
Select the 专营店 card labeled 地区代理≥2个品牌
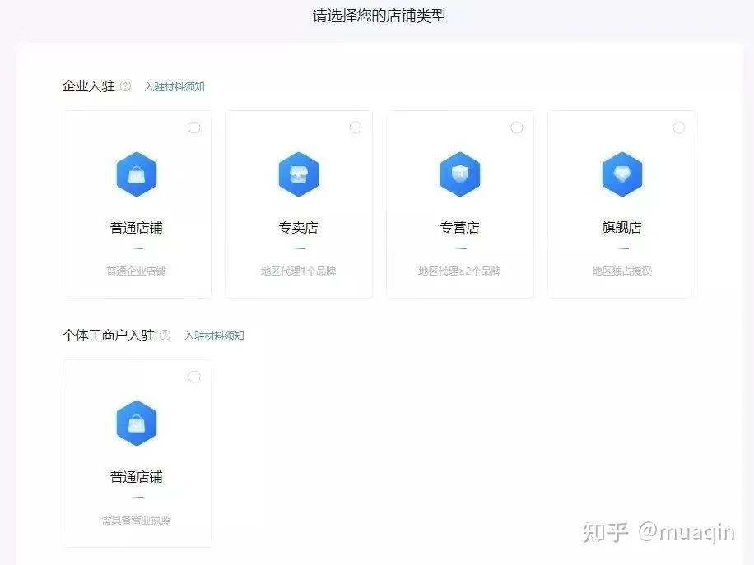point(459,204)
